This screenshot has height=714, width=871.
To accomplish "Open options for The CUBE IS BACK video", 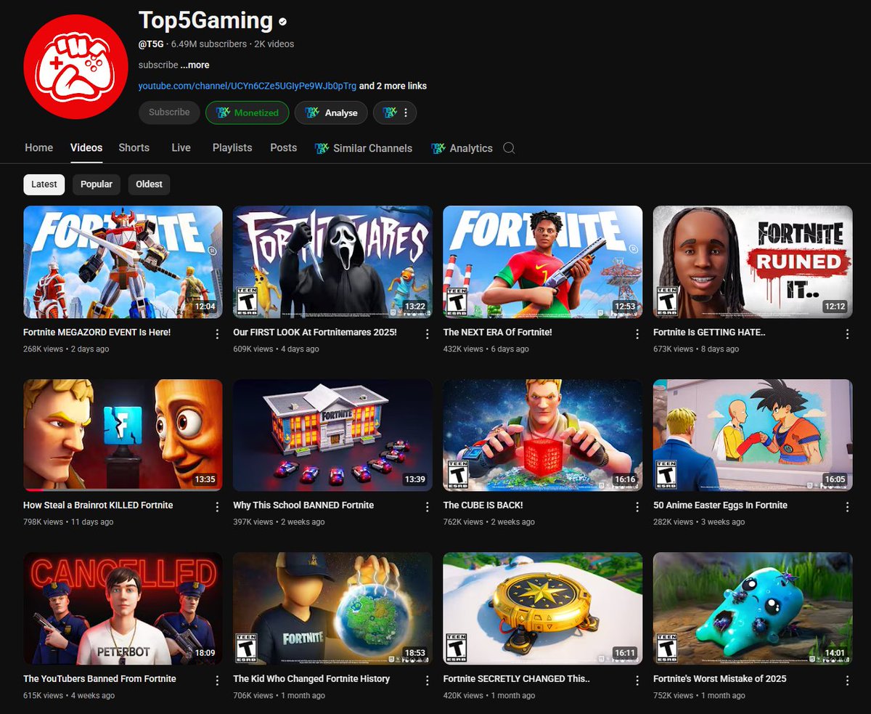I will (637, 507).
